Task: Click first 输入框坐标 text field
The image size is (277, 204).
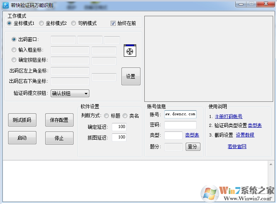Action: click(70, 51)
